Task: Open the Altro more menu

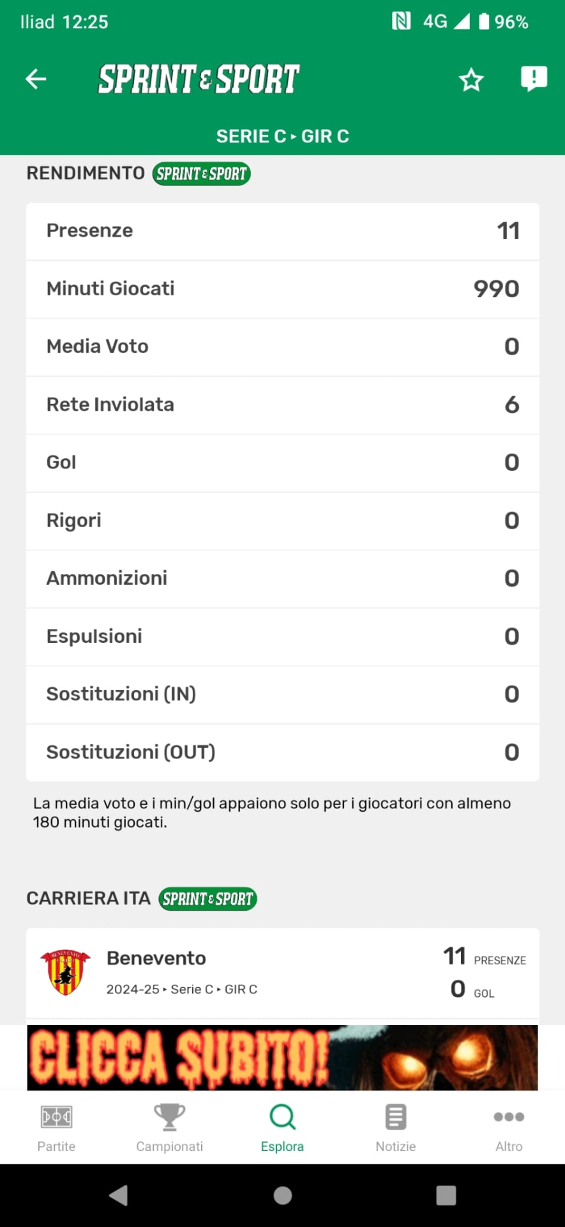Action: click(509, 1129)
